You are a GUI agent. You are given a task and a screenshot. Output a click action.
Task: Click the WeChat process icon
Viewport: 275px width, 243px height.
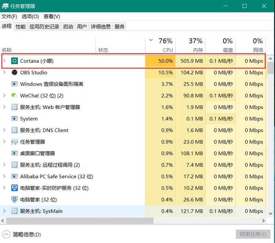point(14,95)
